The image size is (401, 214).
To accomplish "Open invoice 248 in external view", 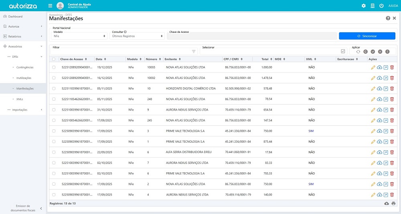I will point(386,99).
